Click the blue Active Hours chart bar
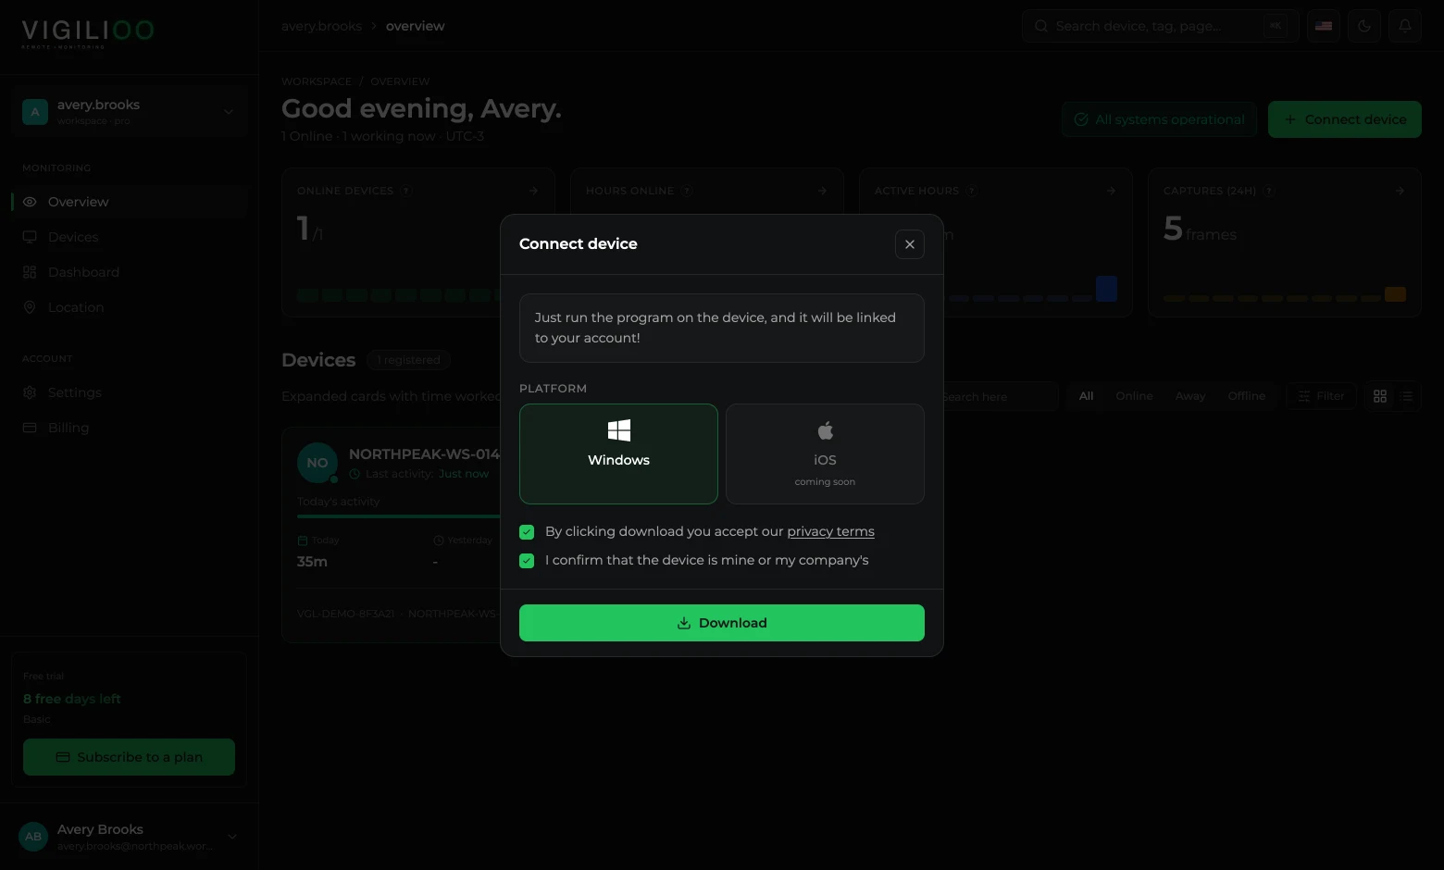Viewport: 1444px width, 870px height. [1106, 289]
